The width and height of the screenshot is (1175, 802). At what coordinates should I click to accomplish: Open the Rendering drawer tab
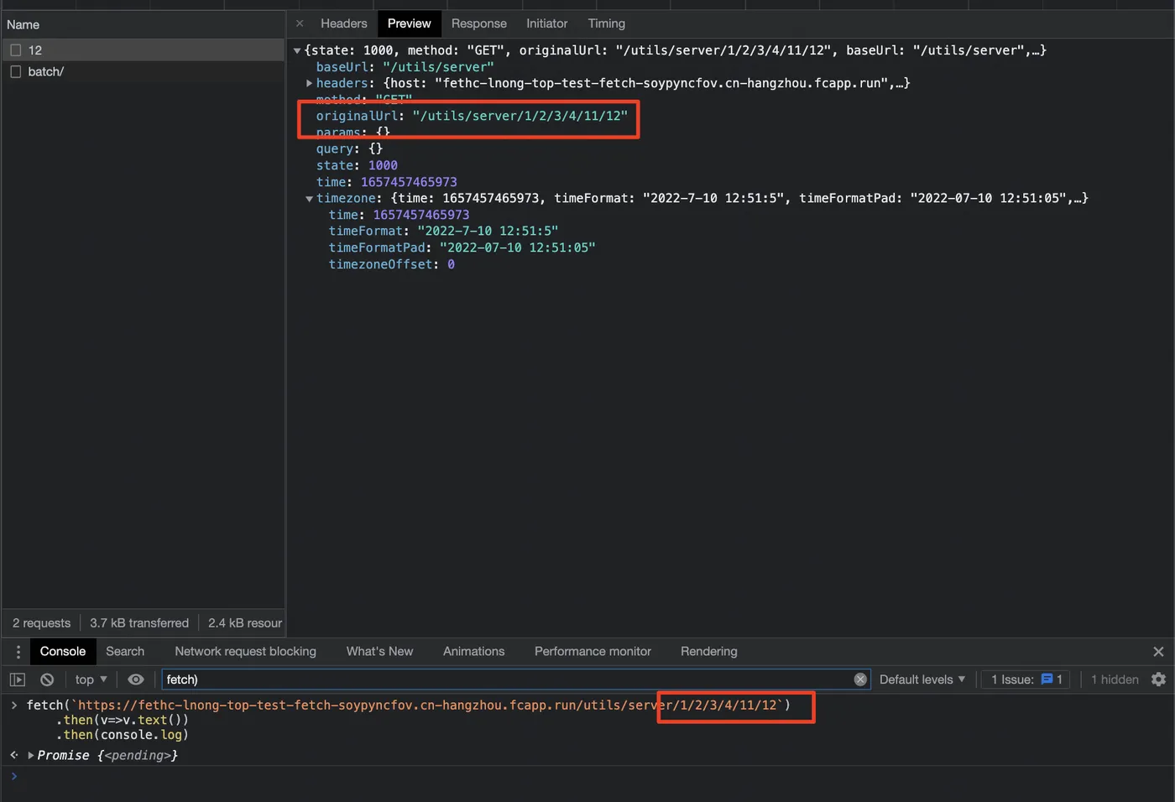[x=709, y=651]
